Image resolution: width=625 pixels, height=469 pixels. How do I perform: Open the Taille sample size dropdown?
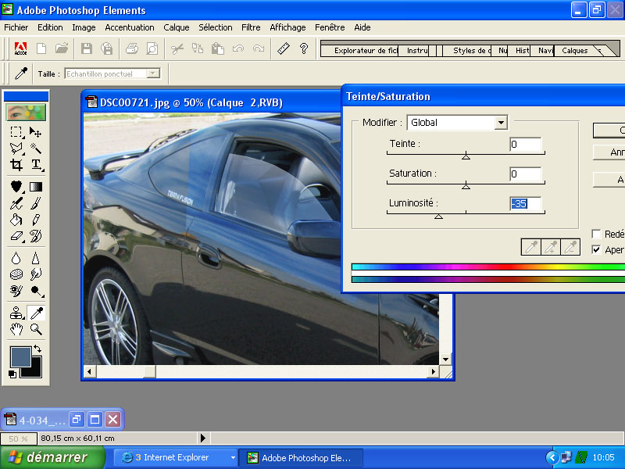[x=152, y=73]
